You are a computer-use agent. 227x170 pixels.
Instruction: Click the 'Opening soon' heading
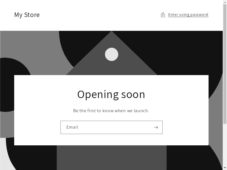111,94
